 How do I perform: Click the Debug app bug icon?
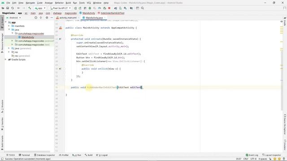[x=90, y=8]
